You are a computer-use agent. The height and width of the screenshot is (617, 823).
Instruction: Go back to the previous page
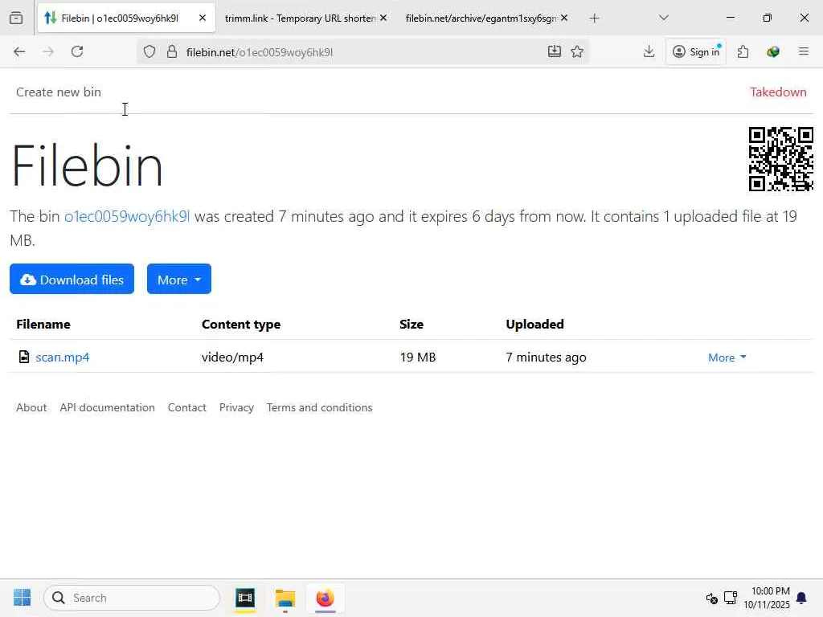tap(19, 51)
